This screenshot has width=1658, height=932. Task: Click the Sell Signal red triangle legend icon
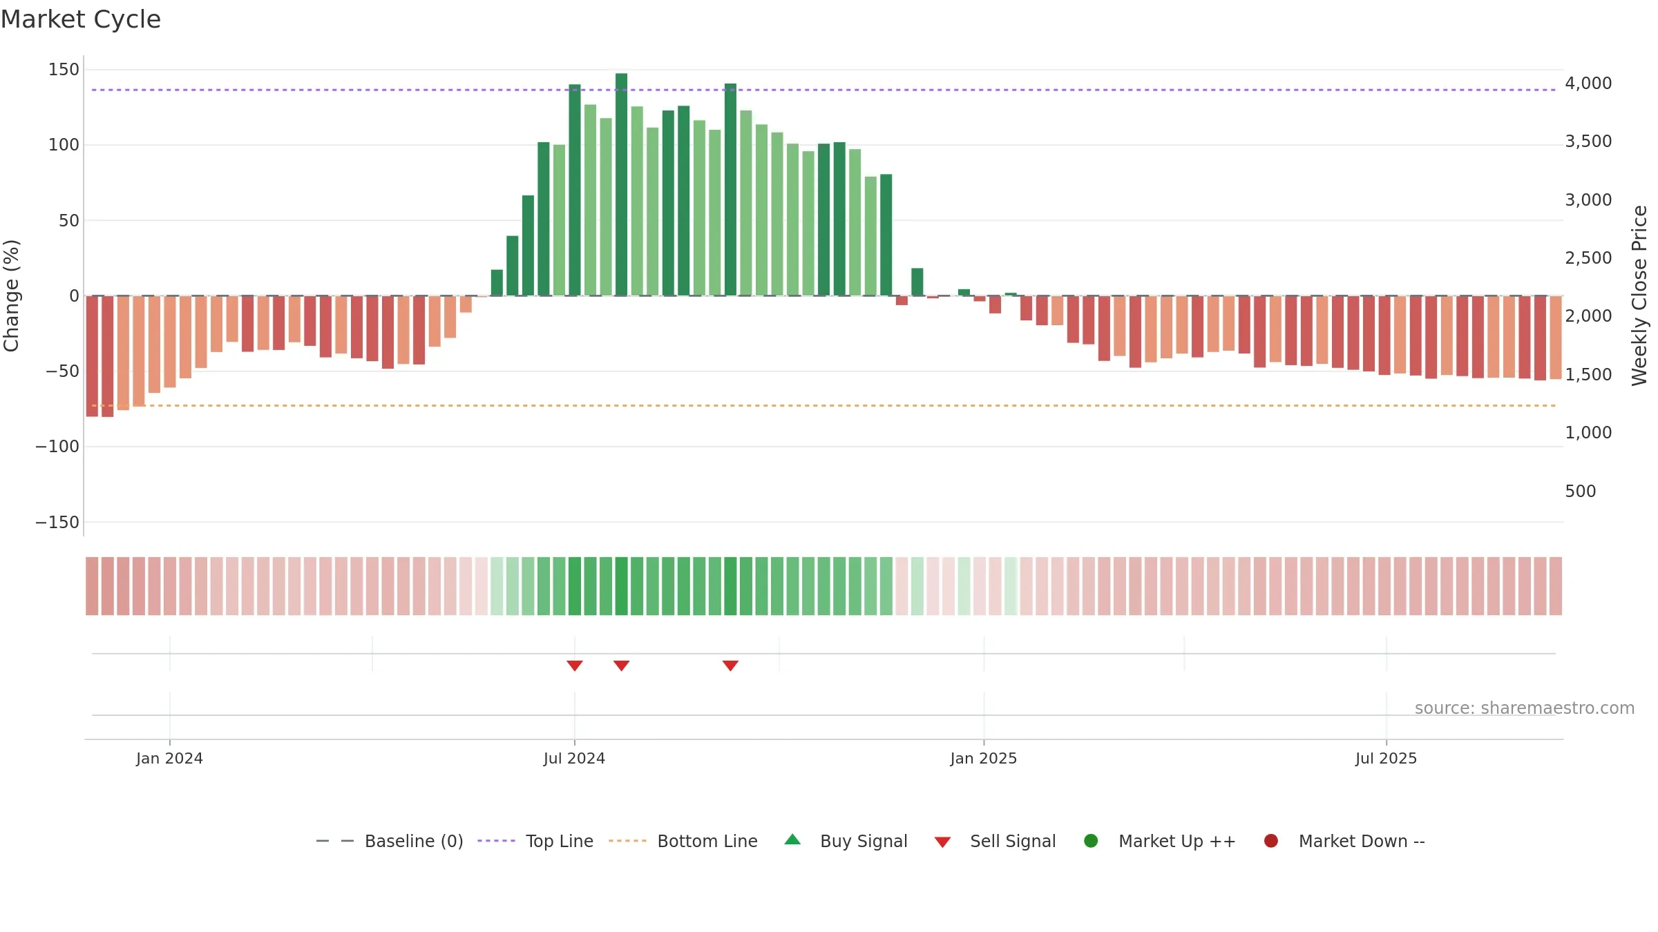tap(942, 842)
